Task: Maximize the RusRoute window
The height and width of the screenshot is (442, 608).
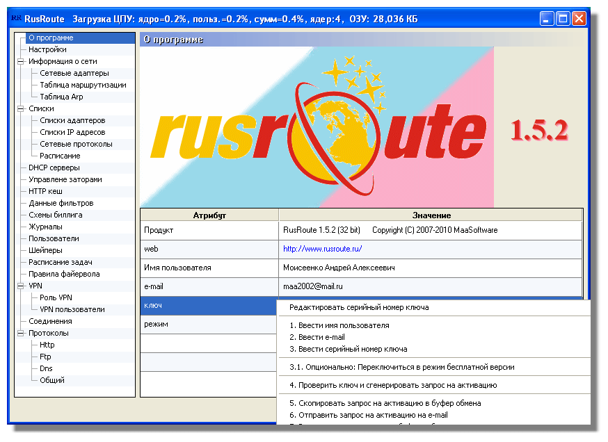Action: click(x=563, y=18)
